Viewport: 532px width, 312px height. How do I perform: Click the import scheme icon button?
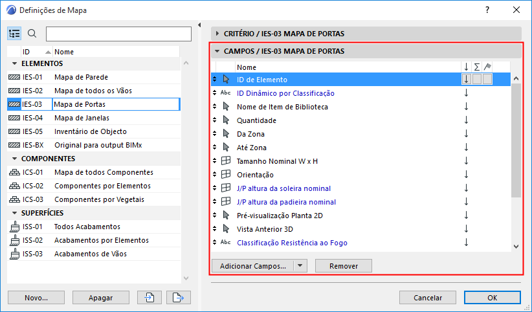click(x=149, y=297)
